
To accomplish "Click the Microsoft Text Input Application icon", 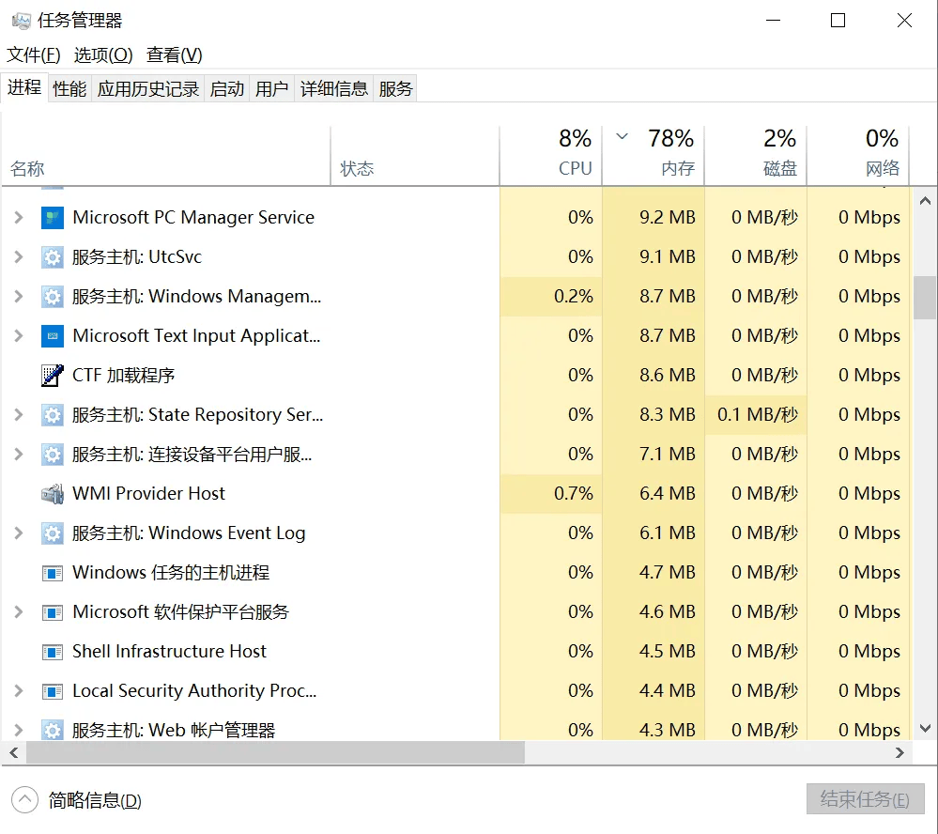I will tap(52, 335).
